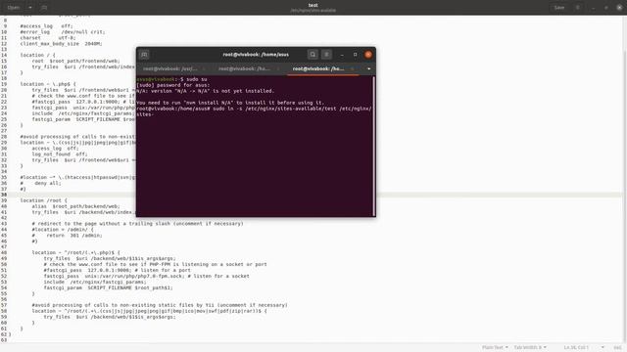This screenshot has height=352, width=627.
Task: Open the Tab Width dropdown in status bar
Action: point(530,348)
